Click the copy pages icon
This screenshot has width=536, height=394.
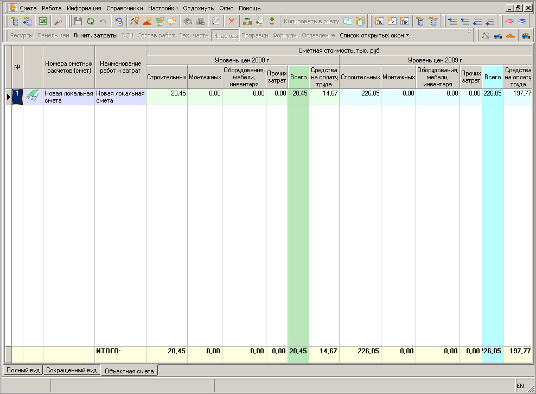pyautogui.click(x=348, y=21)
